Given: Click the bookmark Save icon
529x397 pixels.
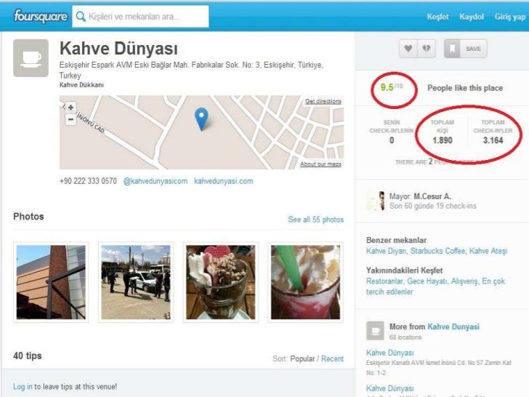Looking at the screenshot, I should [x=453, y=49].
